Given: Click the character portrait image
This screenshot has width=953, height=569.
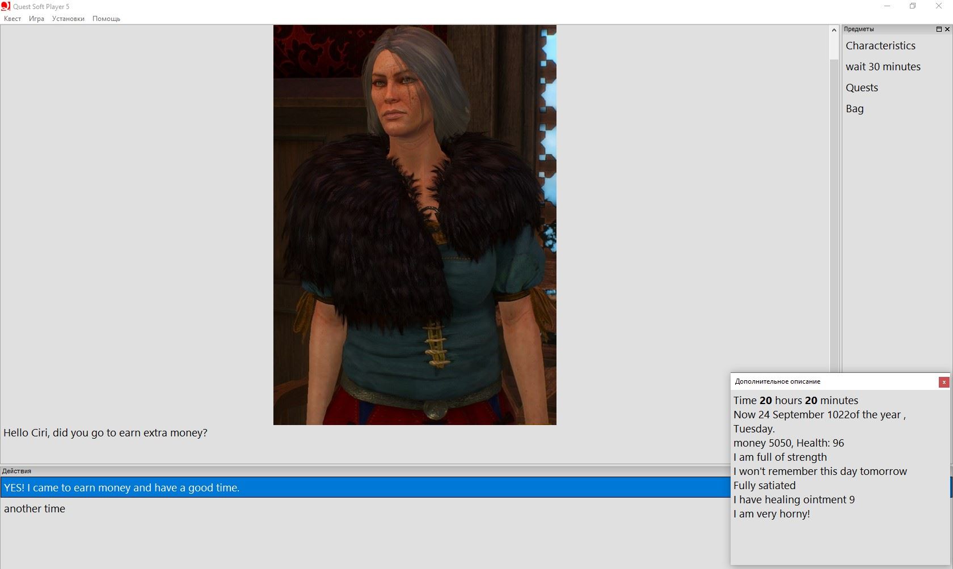Looking at the screenshot, I should pos(415,225).
